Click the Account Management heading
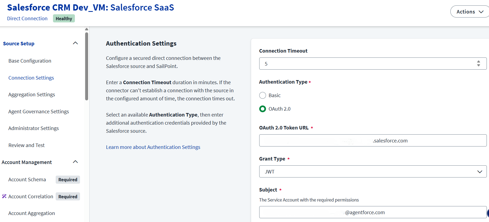This screenshot has height=222, width=489. coord(26,162)
